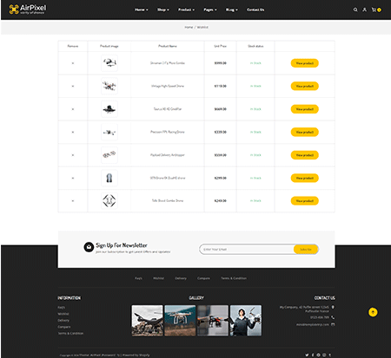
Task: Open the Instagram icon in footer
Action: point(324,355)
